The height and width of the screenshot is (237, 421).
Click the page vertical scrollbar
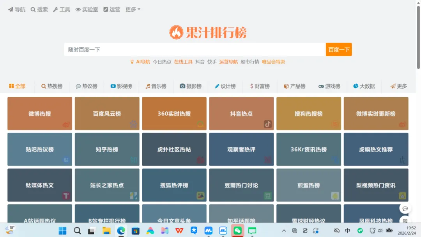coord(418,37)
